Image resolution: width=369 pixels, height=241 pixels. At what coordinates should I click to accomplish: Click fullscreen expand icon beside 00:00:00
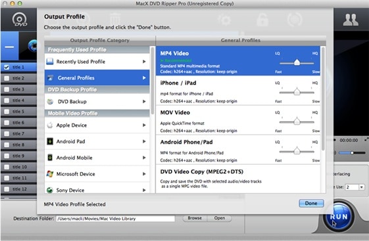pyautogui.click(x=366, y=139)
